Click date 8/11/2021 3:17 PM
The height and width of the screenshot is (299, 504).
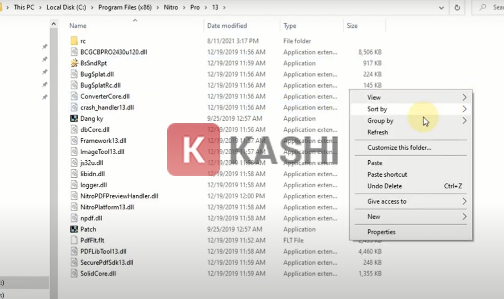(232, 41)
